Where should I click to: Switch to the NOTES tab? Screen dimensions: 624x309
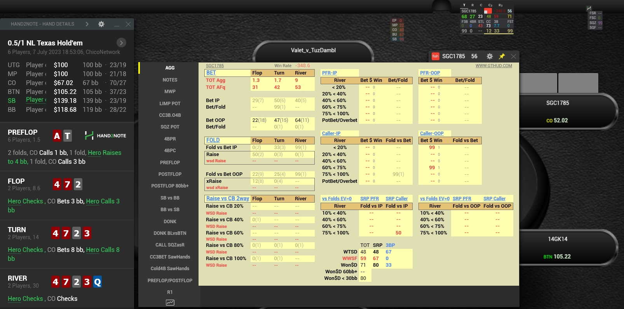tap(170, 80)
